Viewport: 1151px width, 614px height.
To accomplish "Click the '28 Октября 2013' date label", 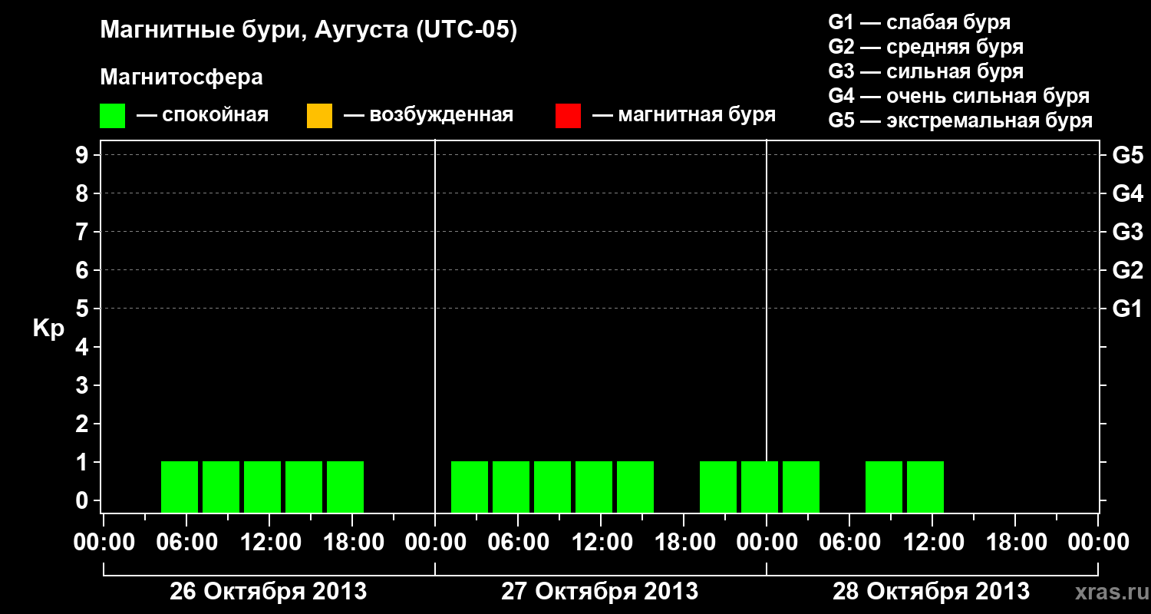I will [932, 592].
